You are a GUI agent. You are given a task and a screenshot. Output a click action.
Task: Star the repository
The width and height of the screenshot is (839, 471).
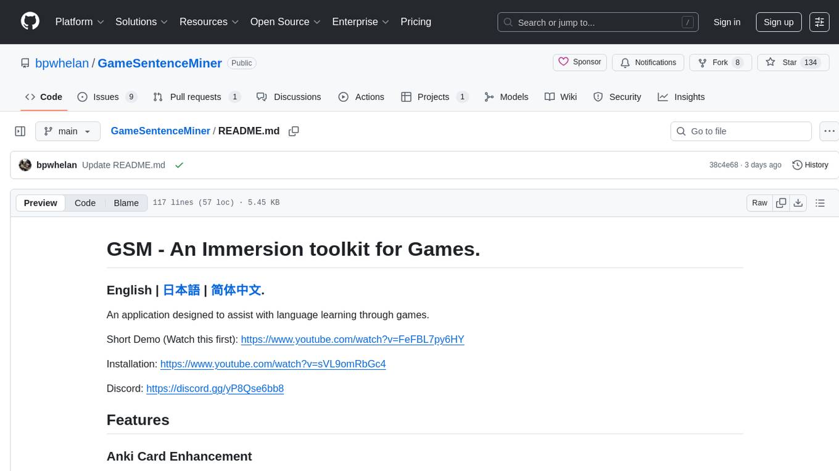(x=793, y=62)
